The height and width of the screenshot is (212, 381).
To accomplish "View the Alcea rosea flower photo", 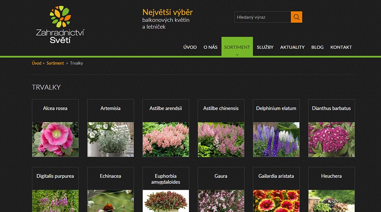I will (55, 139).
